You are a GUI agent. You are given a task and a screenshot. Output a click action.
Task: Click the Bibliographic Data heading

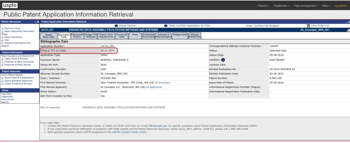click(54, 41)
